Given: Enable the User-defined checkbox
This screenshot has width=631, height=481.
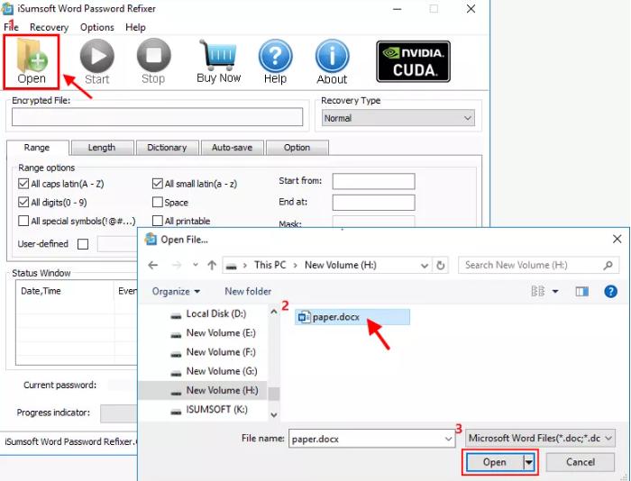Looking at the screenshot, I should tap(83, 244).
